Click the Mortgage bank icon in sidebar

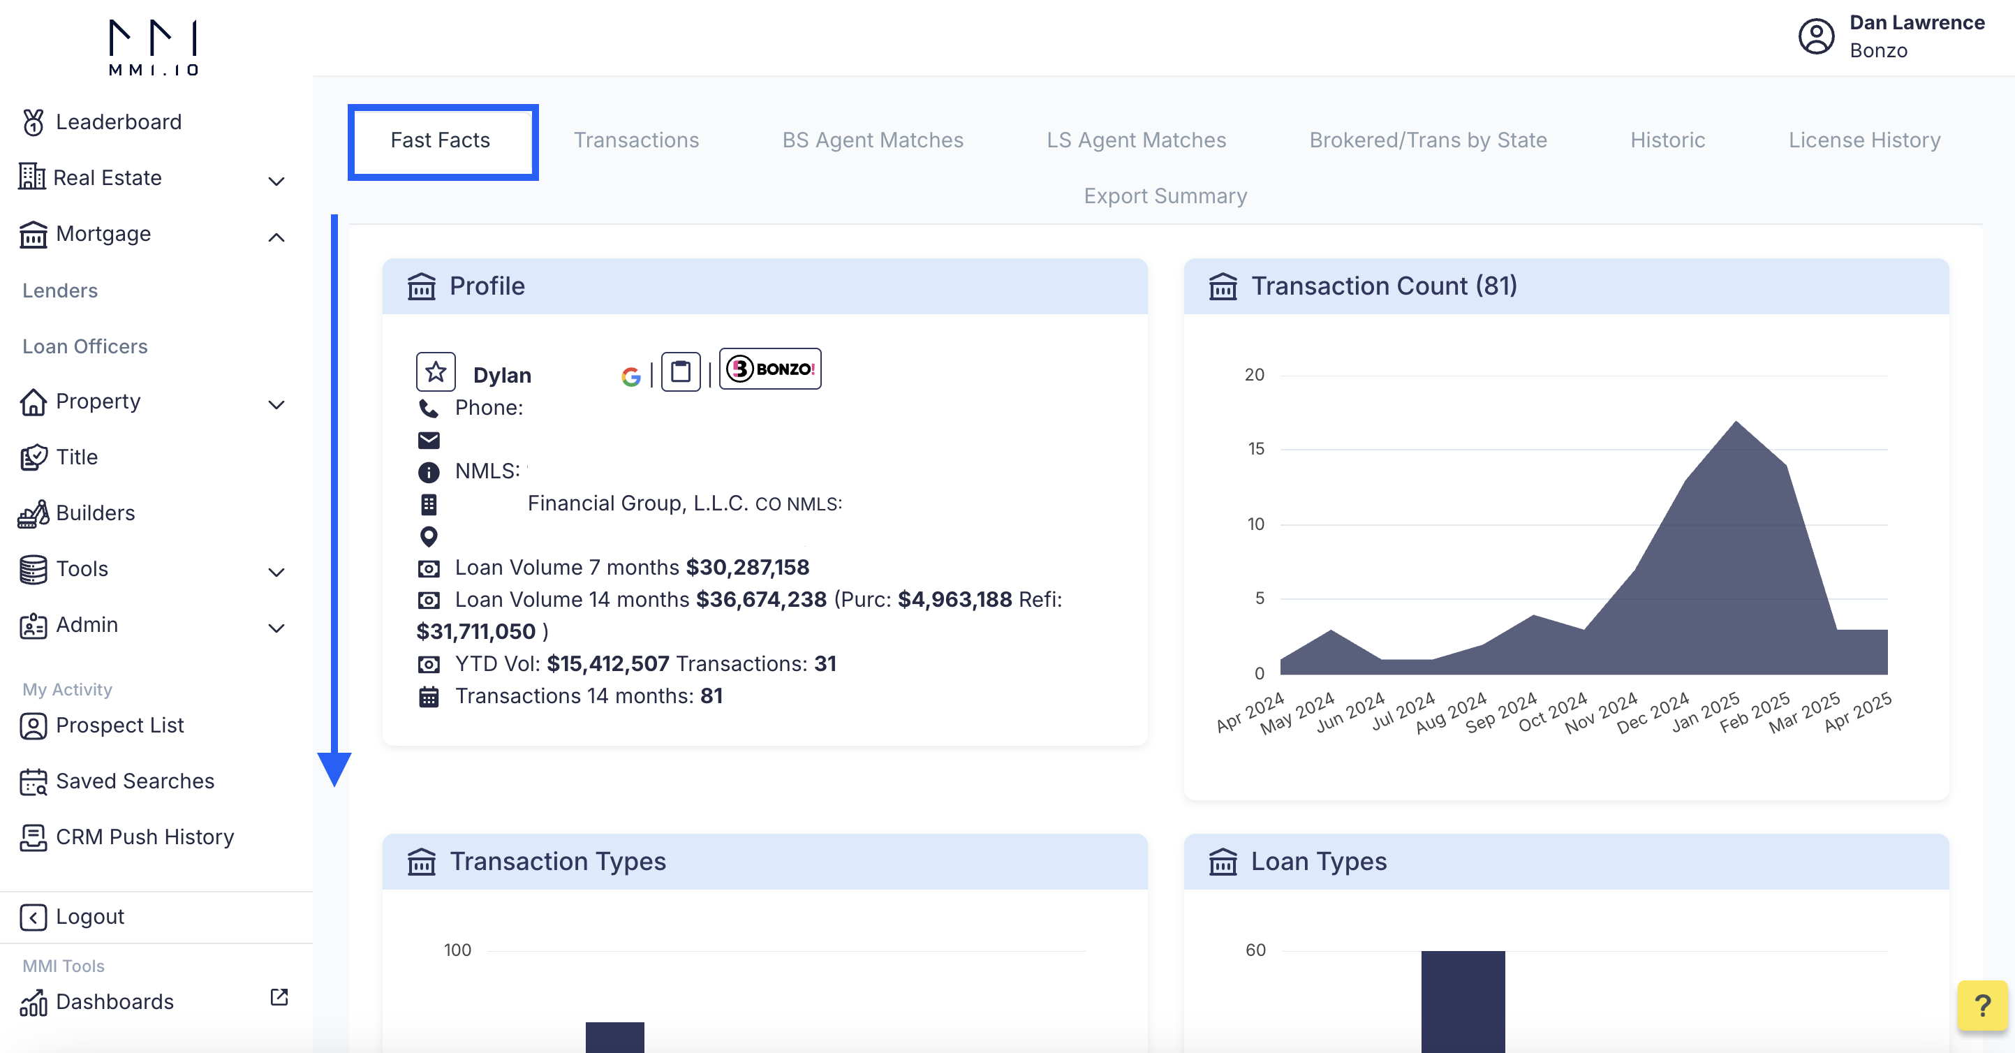coord(33,234)
